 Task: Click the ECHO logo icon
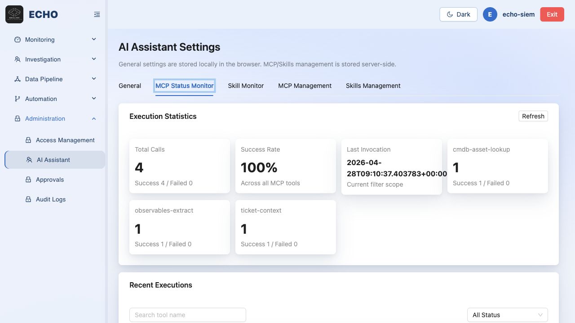[14, 14]
